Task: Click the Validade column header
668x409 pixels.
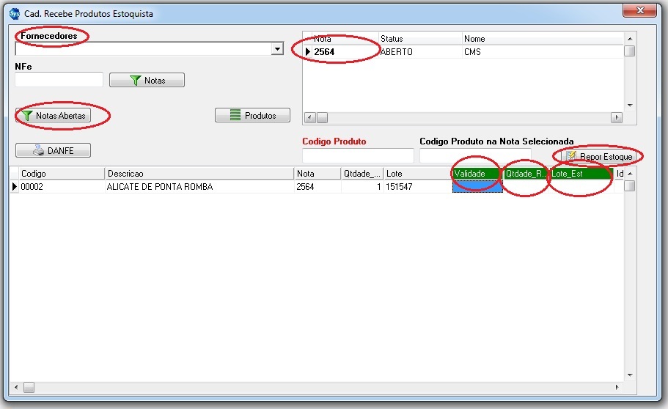Action: pyautogui.click(x=477, y=174)
